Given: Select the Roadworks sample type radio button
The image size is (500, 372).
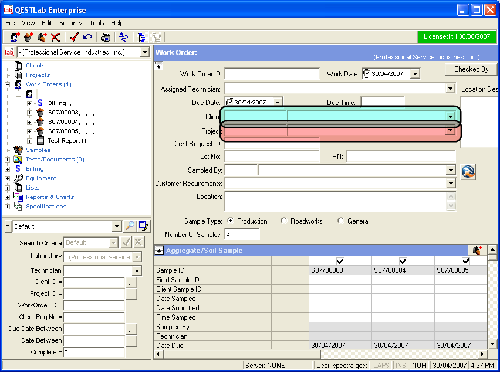Looking at the screenshot, I should coord(285,221).
